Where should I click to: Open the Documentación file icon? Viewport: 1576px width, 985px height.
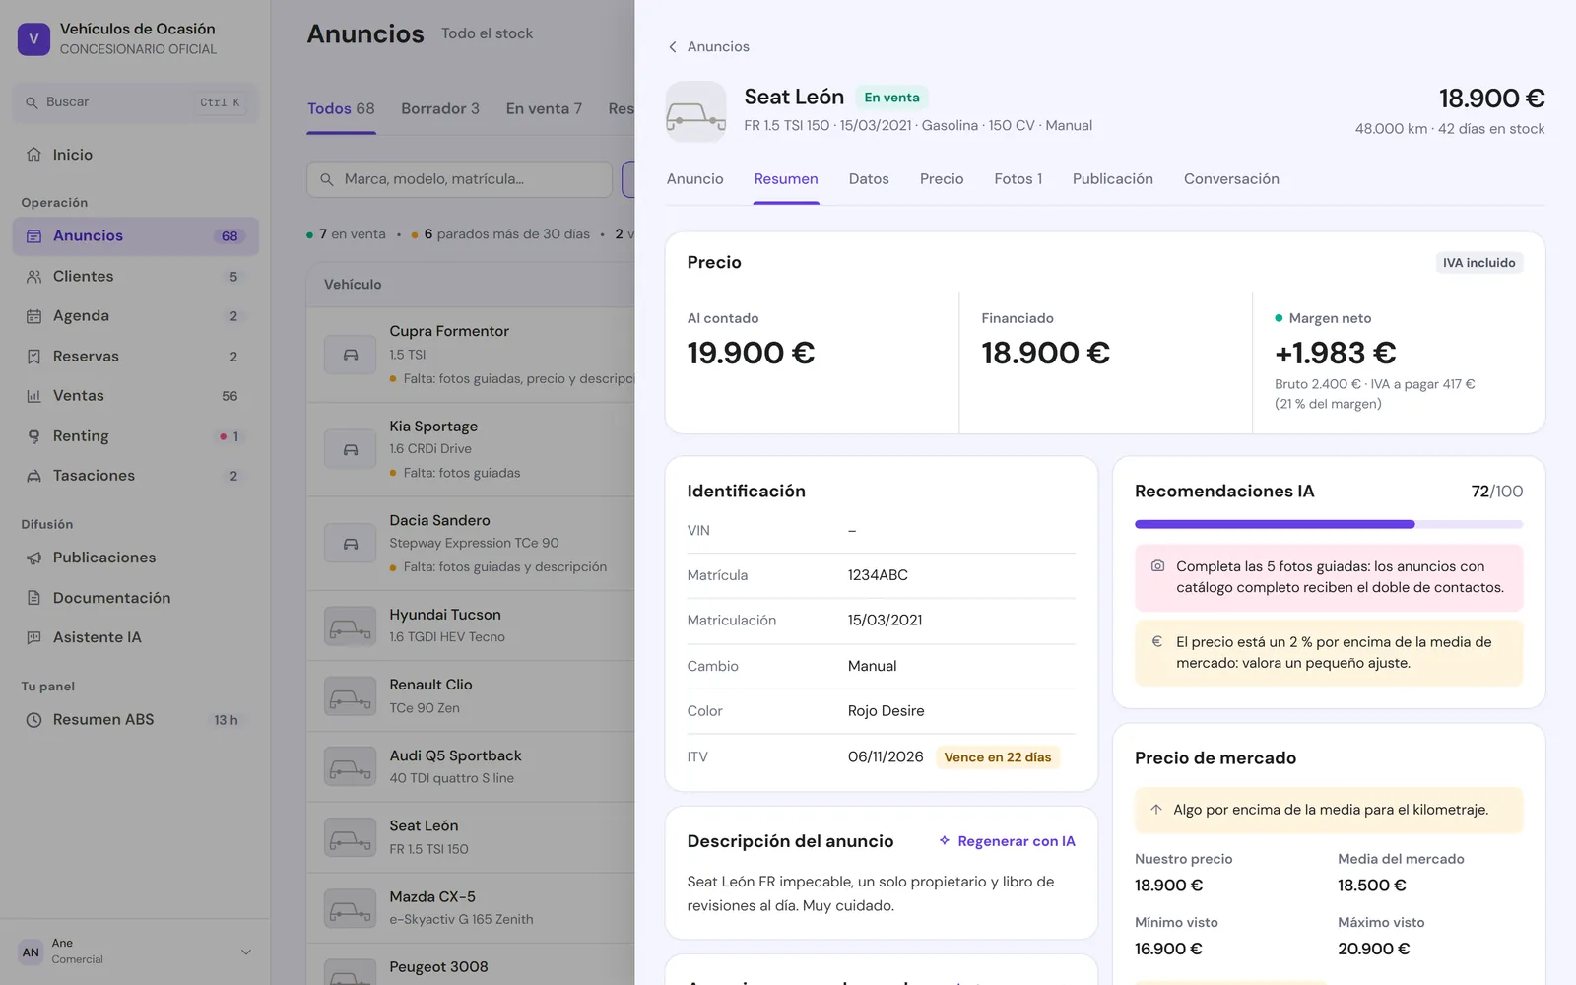coord(33,598)
